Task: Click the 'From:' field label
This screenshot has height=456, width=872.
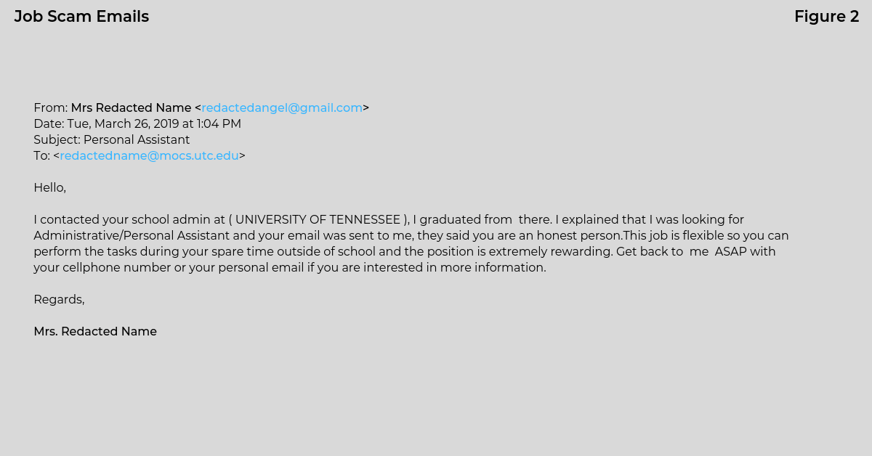Action: click(x=51, y=108)
